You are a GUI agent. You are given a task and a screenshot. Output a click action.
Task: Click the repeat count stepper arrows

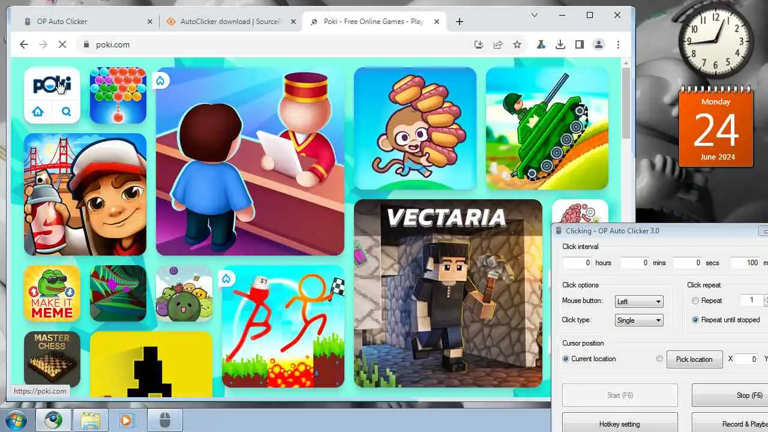pos(765,301)
